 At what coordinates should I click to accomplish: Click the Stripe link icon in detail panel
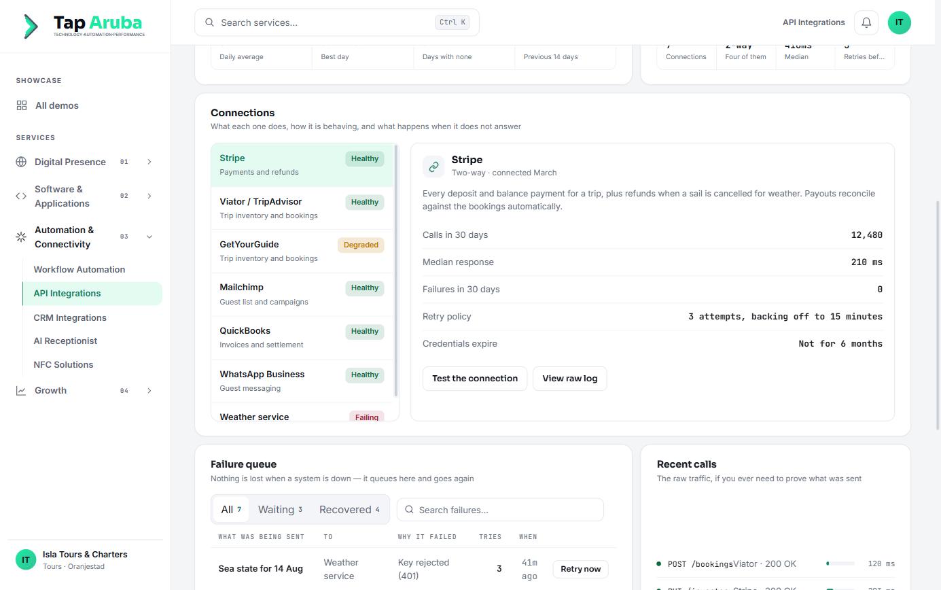(433, 167)
